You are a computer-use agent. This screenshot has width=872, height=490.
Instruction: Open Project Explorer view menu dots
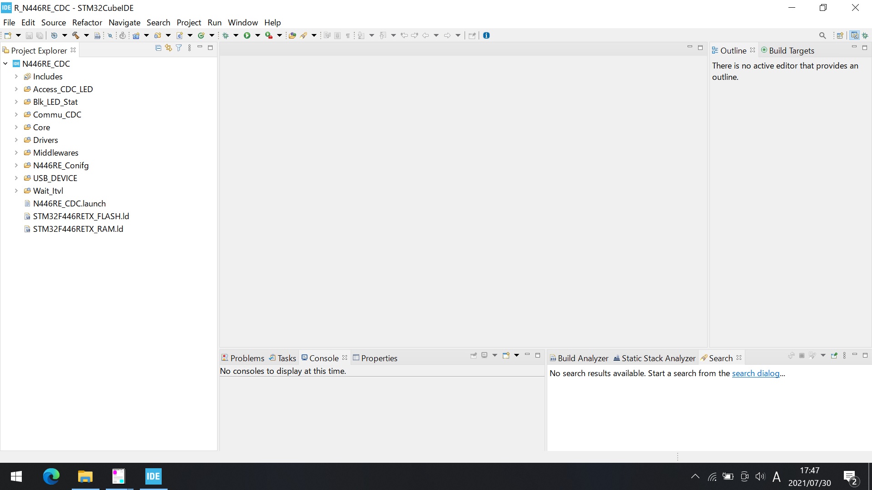tap(189, 48)
